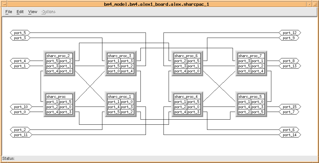Select the port_9 external connector
This screenshot has width=319, height=163.
tap(289, 38)
